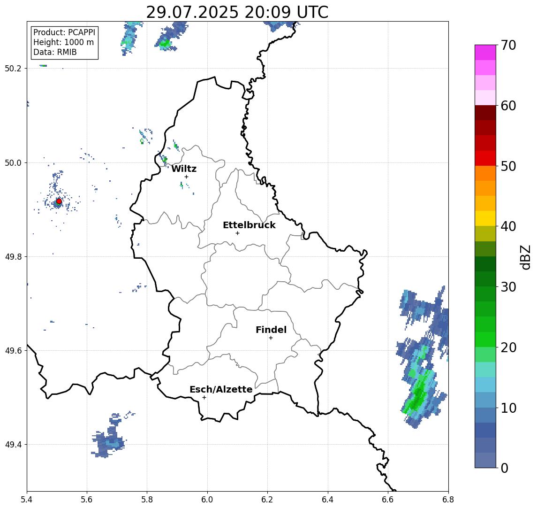The height and width of the screenshot is (509, 537).
Task: Click the magenta top colorbar swatch
Action: click(485, 53)
